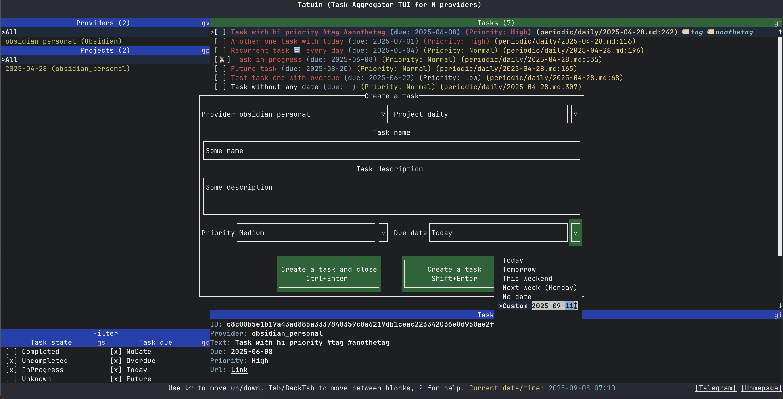Click the tag label icon before 'tag'

tap(686, 32)
